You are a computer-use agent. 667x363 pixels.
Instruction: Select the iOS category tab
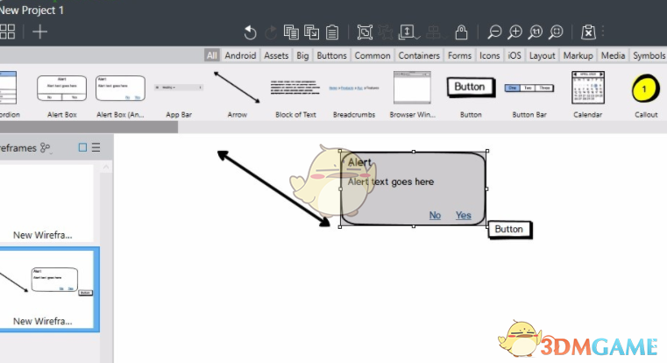[514, 55]
